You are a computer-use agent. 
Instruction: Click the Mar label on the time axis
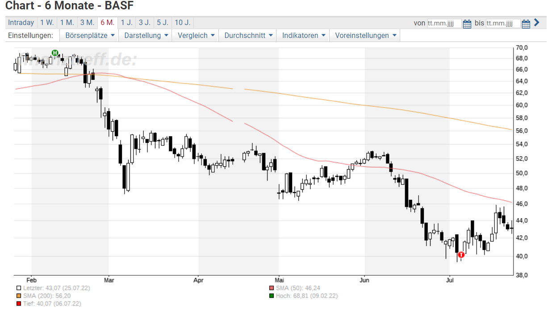point(109,281)
